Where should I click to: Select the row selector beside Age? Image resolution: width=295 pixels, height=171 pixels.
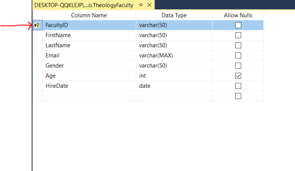[x=38, y=76]
